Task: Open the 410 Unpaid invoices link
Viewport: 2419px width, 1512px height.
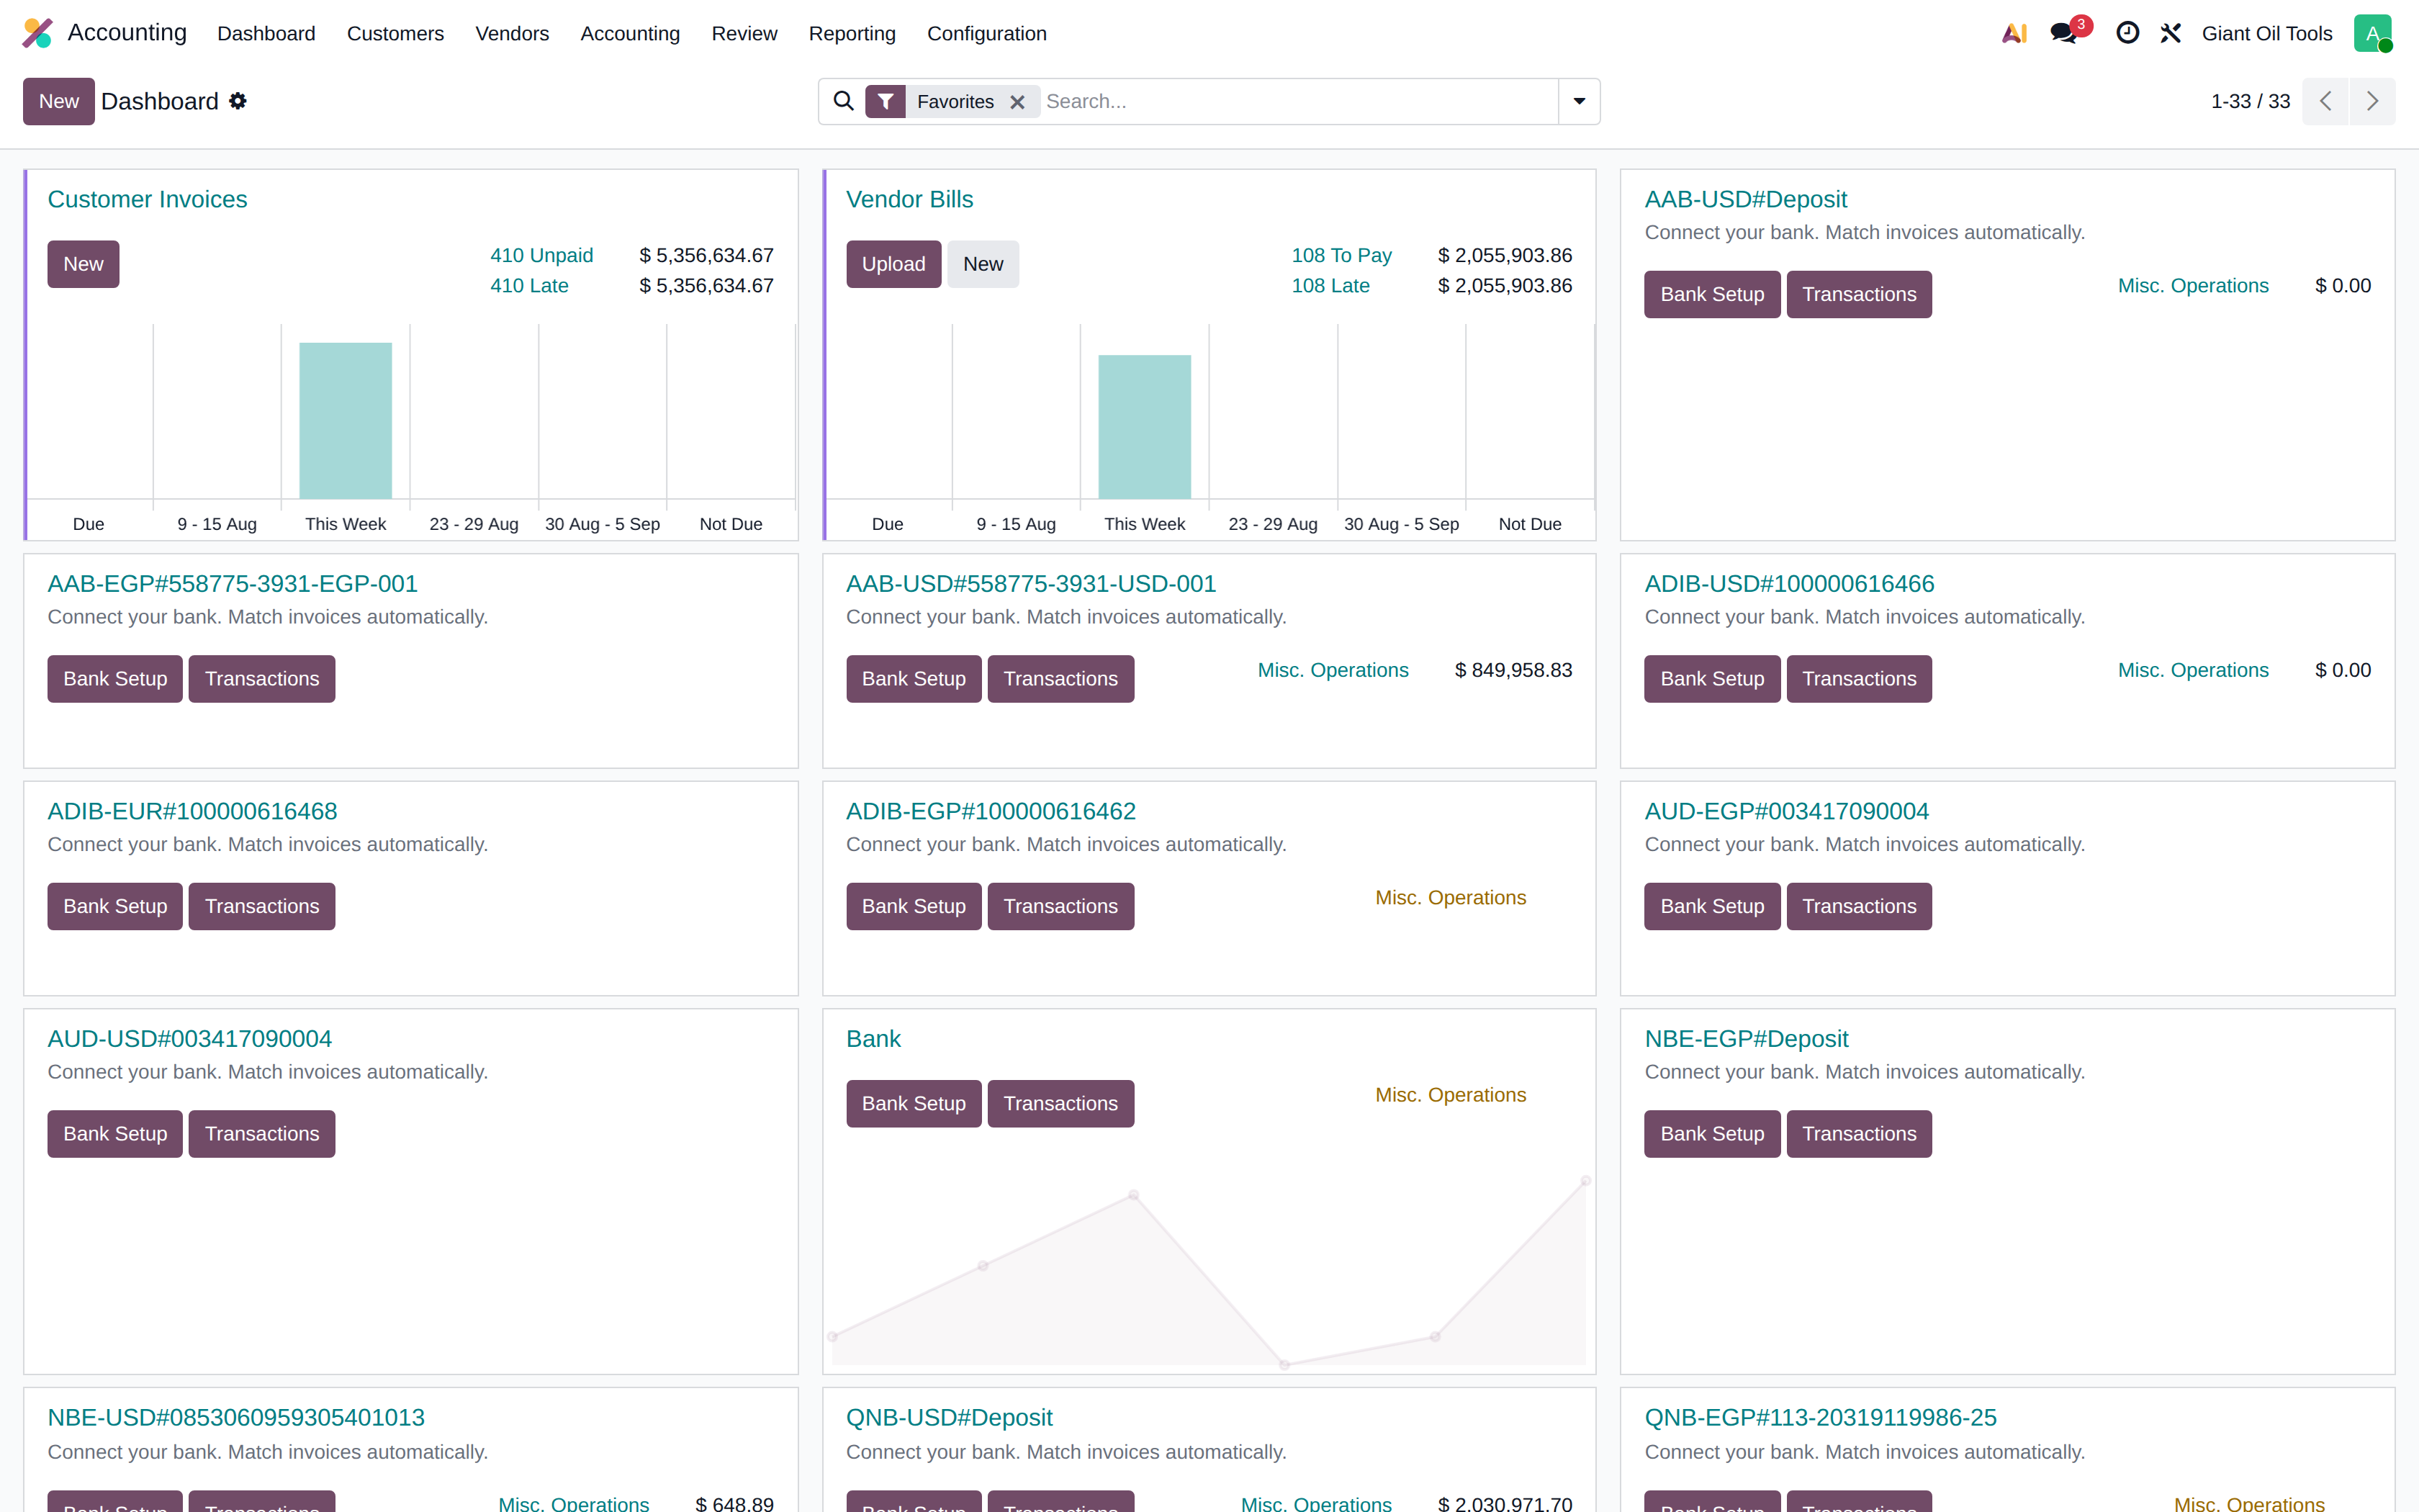Action: (x=542, y=255)
